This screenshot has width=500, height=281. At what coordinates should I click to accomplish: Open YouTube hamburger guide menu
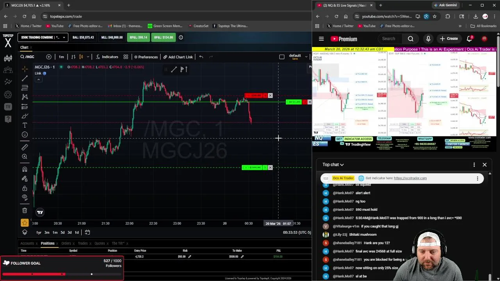321,39
